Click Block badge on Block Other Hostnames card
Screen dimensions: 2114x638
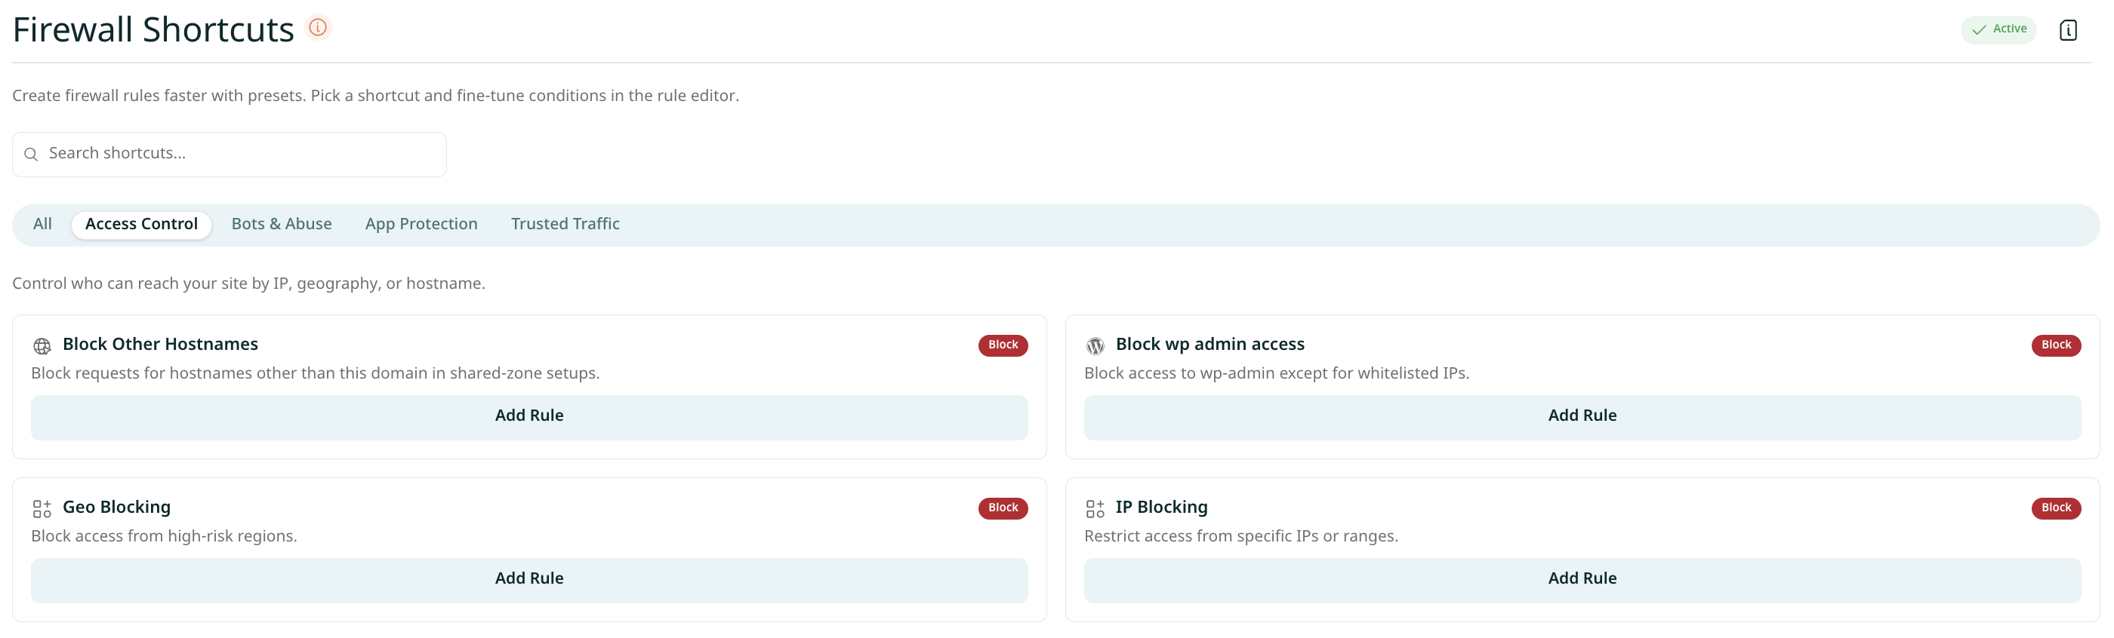(1002, 345)
